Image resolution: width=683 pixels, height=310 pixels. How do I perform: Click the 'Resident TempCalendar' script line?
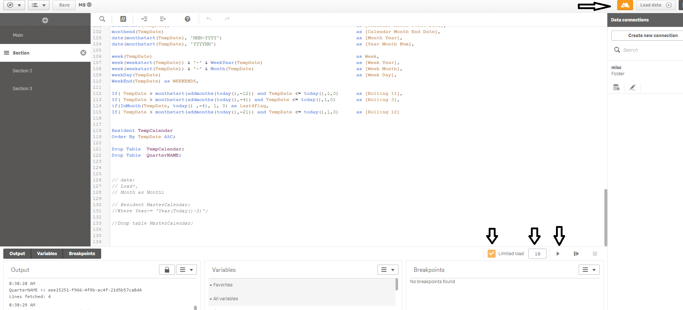(x=142, y=130)
